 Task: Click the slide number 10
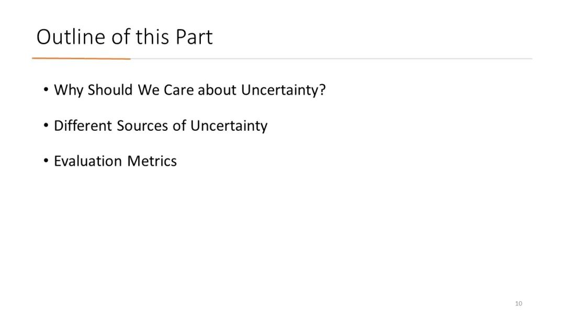(518, 303)
